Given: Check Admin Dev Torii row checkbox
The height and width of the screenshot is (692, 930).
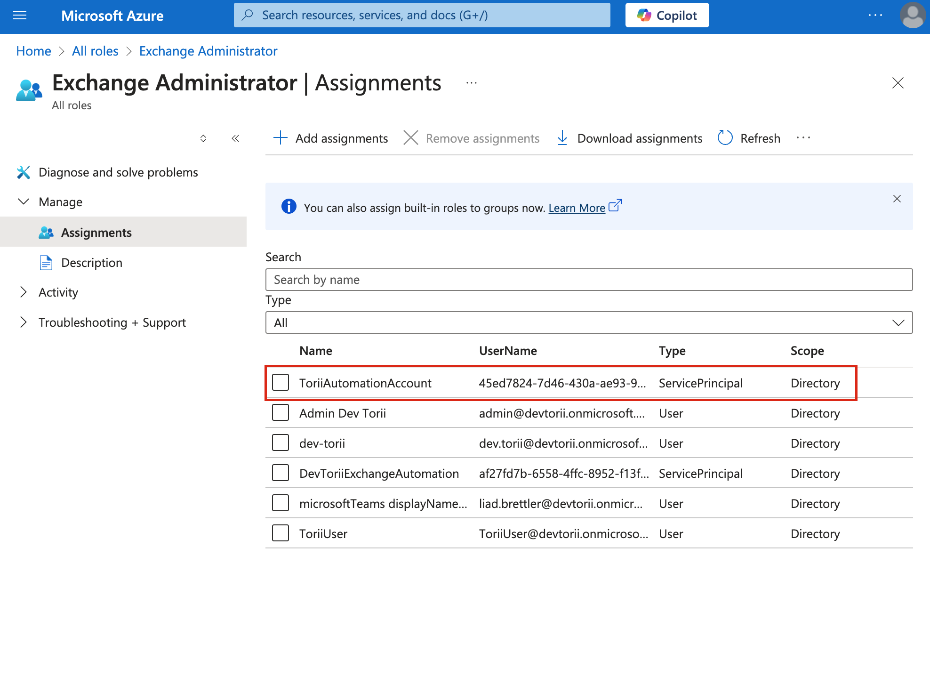Looking at the screenshot, I should click(281, 412).
